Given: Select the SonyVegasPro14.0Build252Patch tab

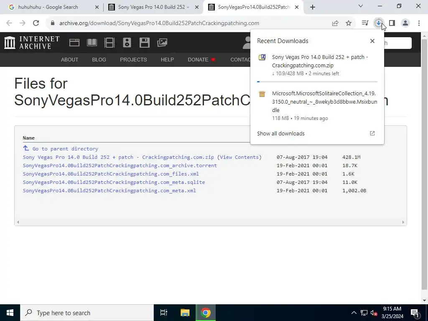Looking at the screenshot, I should (x=253, y=7).
